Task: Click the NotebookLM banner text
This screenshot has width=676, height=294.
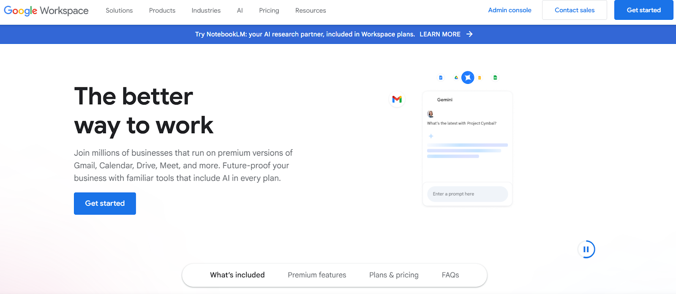Action: [305, 34]
